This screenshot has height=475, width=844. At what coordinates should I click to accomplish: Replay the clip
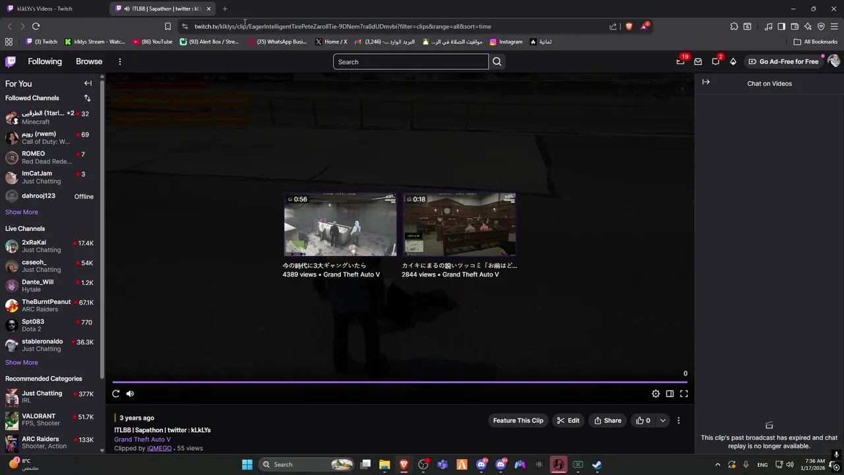[115, 394]
